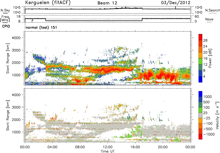Viewport: 220px width, 153px height.
Task: Click the "Velocity [m s-1]" colorbar title
Action: (217, 115)
